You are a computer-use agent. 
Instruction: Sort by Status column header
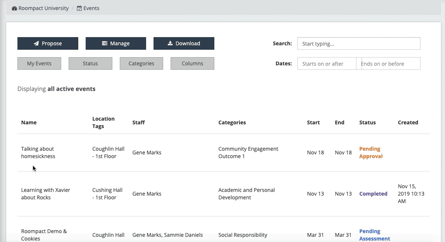(367, 122)
